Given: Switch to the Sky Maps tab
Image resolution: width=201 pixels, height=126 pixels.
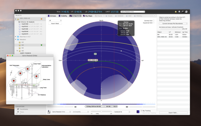Looking at the screenshot, I should [x=88, y=16].
